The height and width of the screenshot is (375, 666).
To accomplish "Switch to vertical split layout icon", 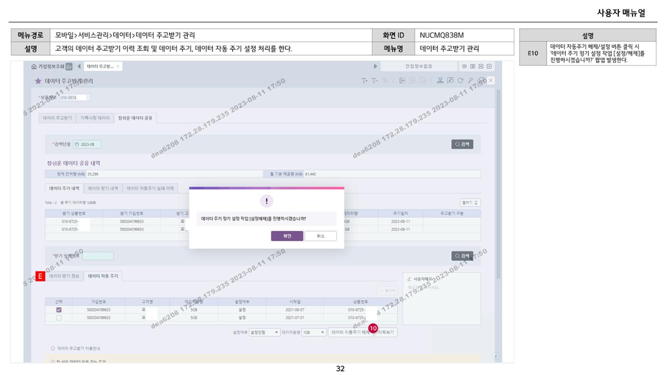I will tap(473, 66).
